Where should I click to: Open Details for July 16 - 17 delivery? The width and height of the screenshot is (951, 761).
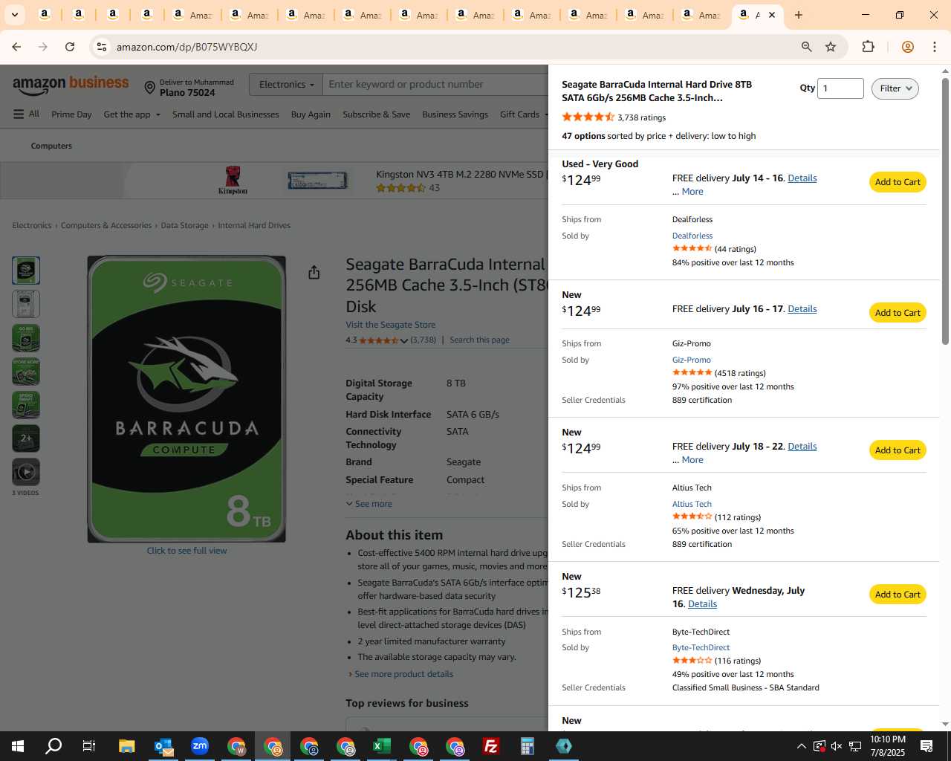point(802,309)
